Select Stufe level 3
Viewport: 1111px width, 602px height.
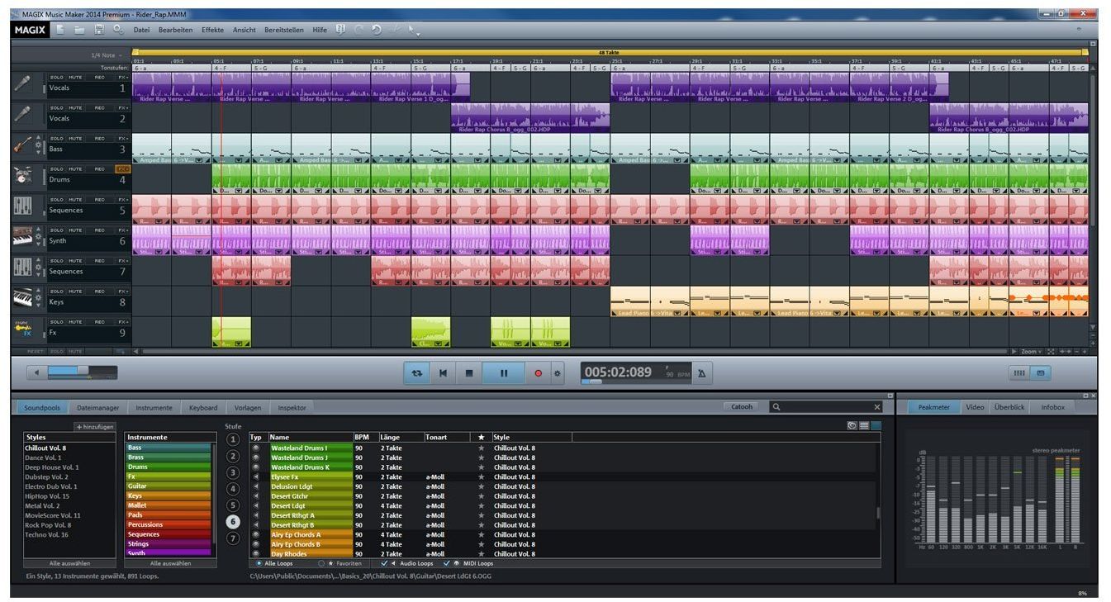click(233, 472)
